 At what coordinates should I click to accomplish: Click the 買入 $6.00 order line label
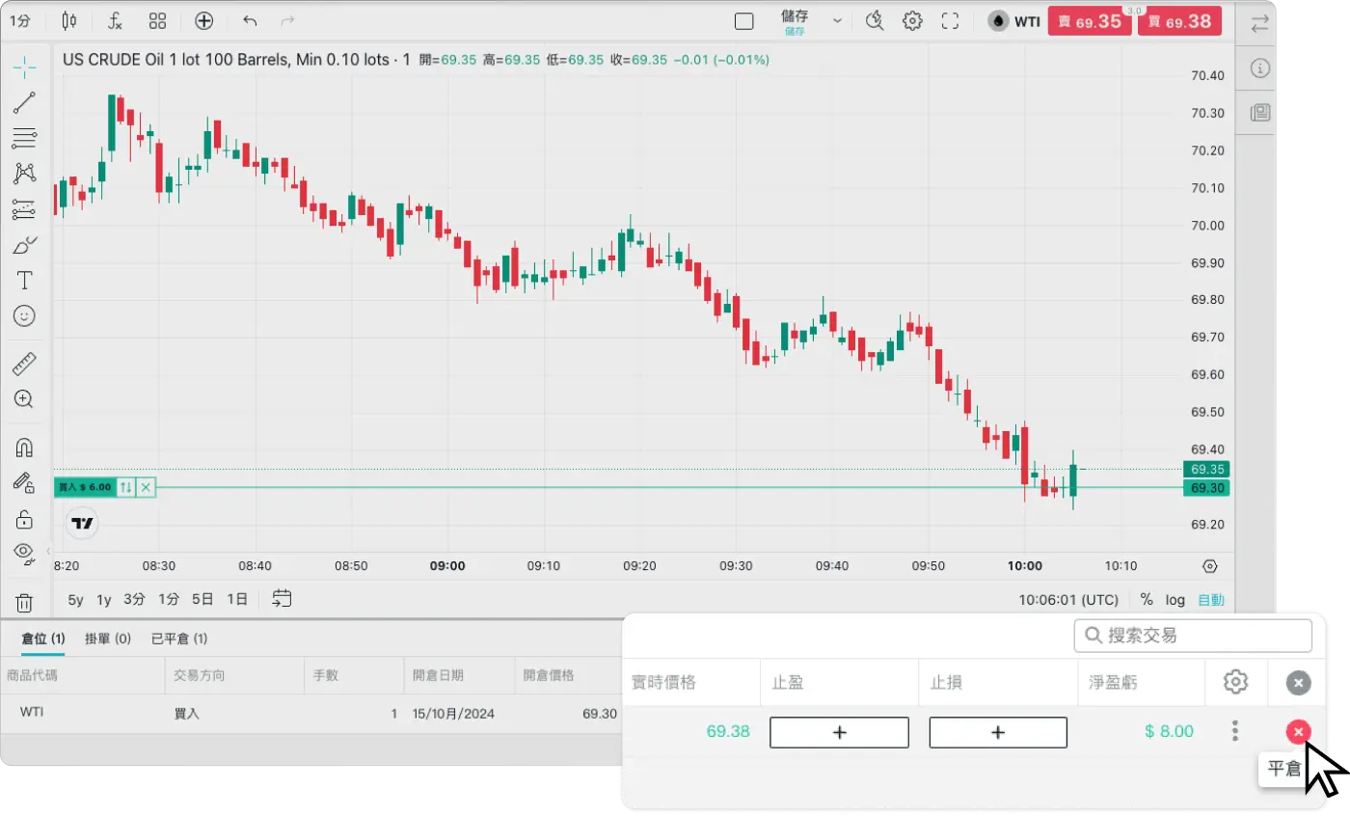85,487
